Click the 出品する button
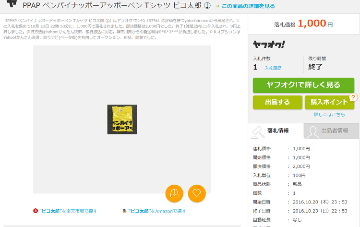Image resolution: width=360 pixels, height=227 pixels. click(277, 102)
